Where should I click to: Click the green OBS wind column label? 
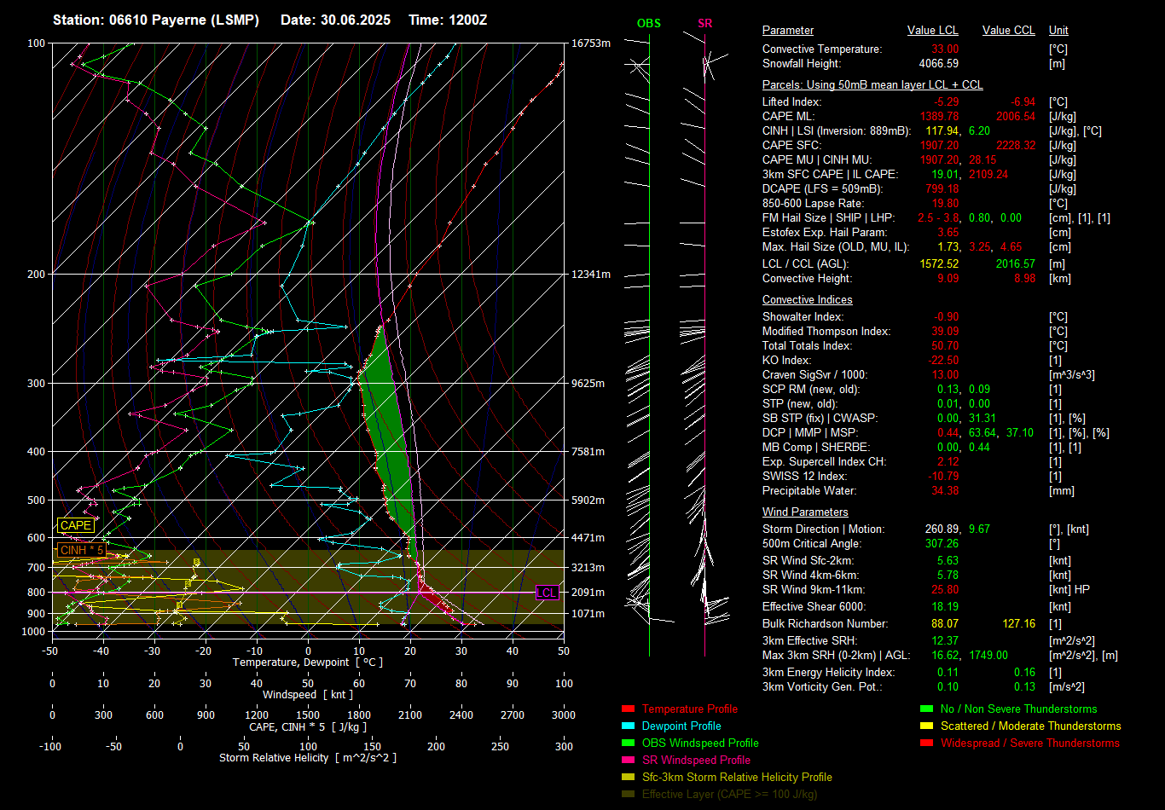[x=648, y=23]
